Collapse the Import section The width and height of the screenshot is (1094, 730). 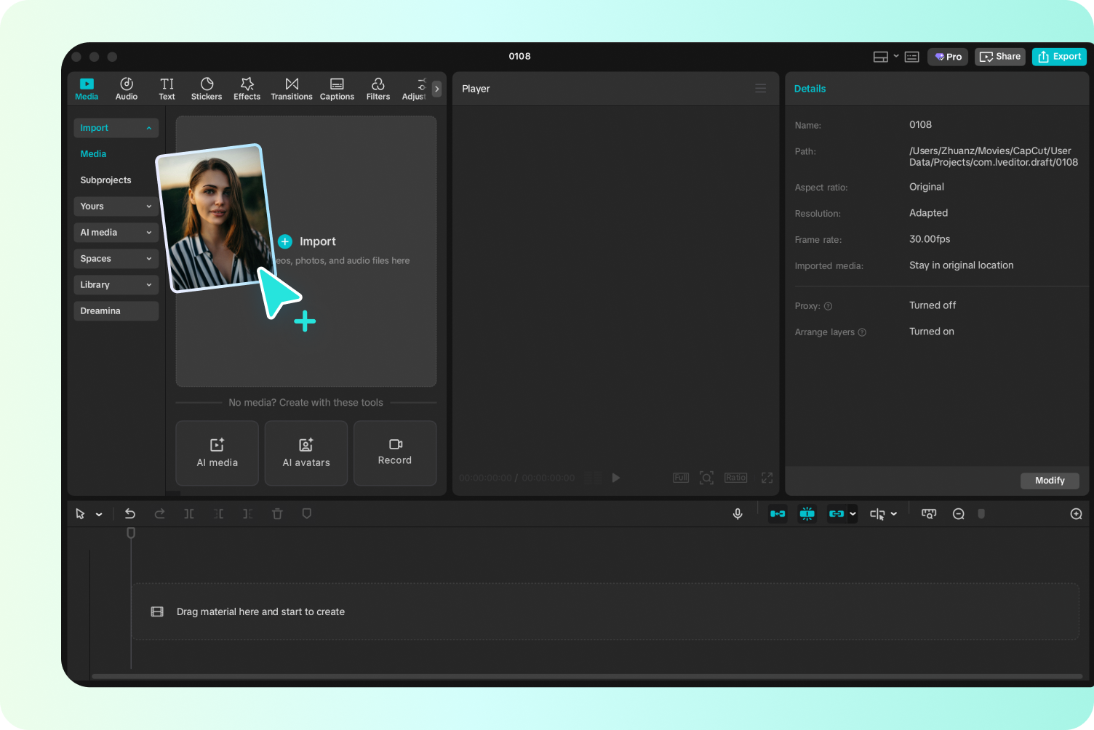click(x=116, y=127)
